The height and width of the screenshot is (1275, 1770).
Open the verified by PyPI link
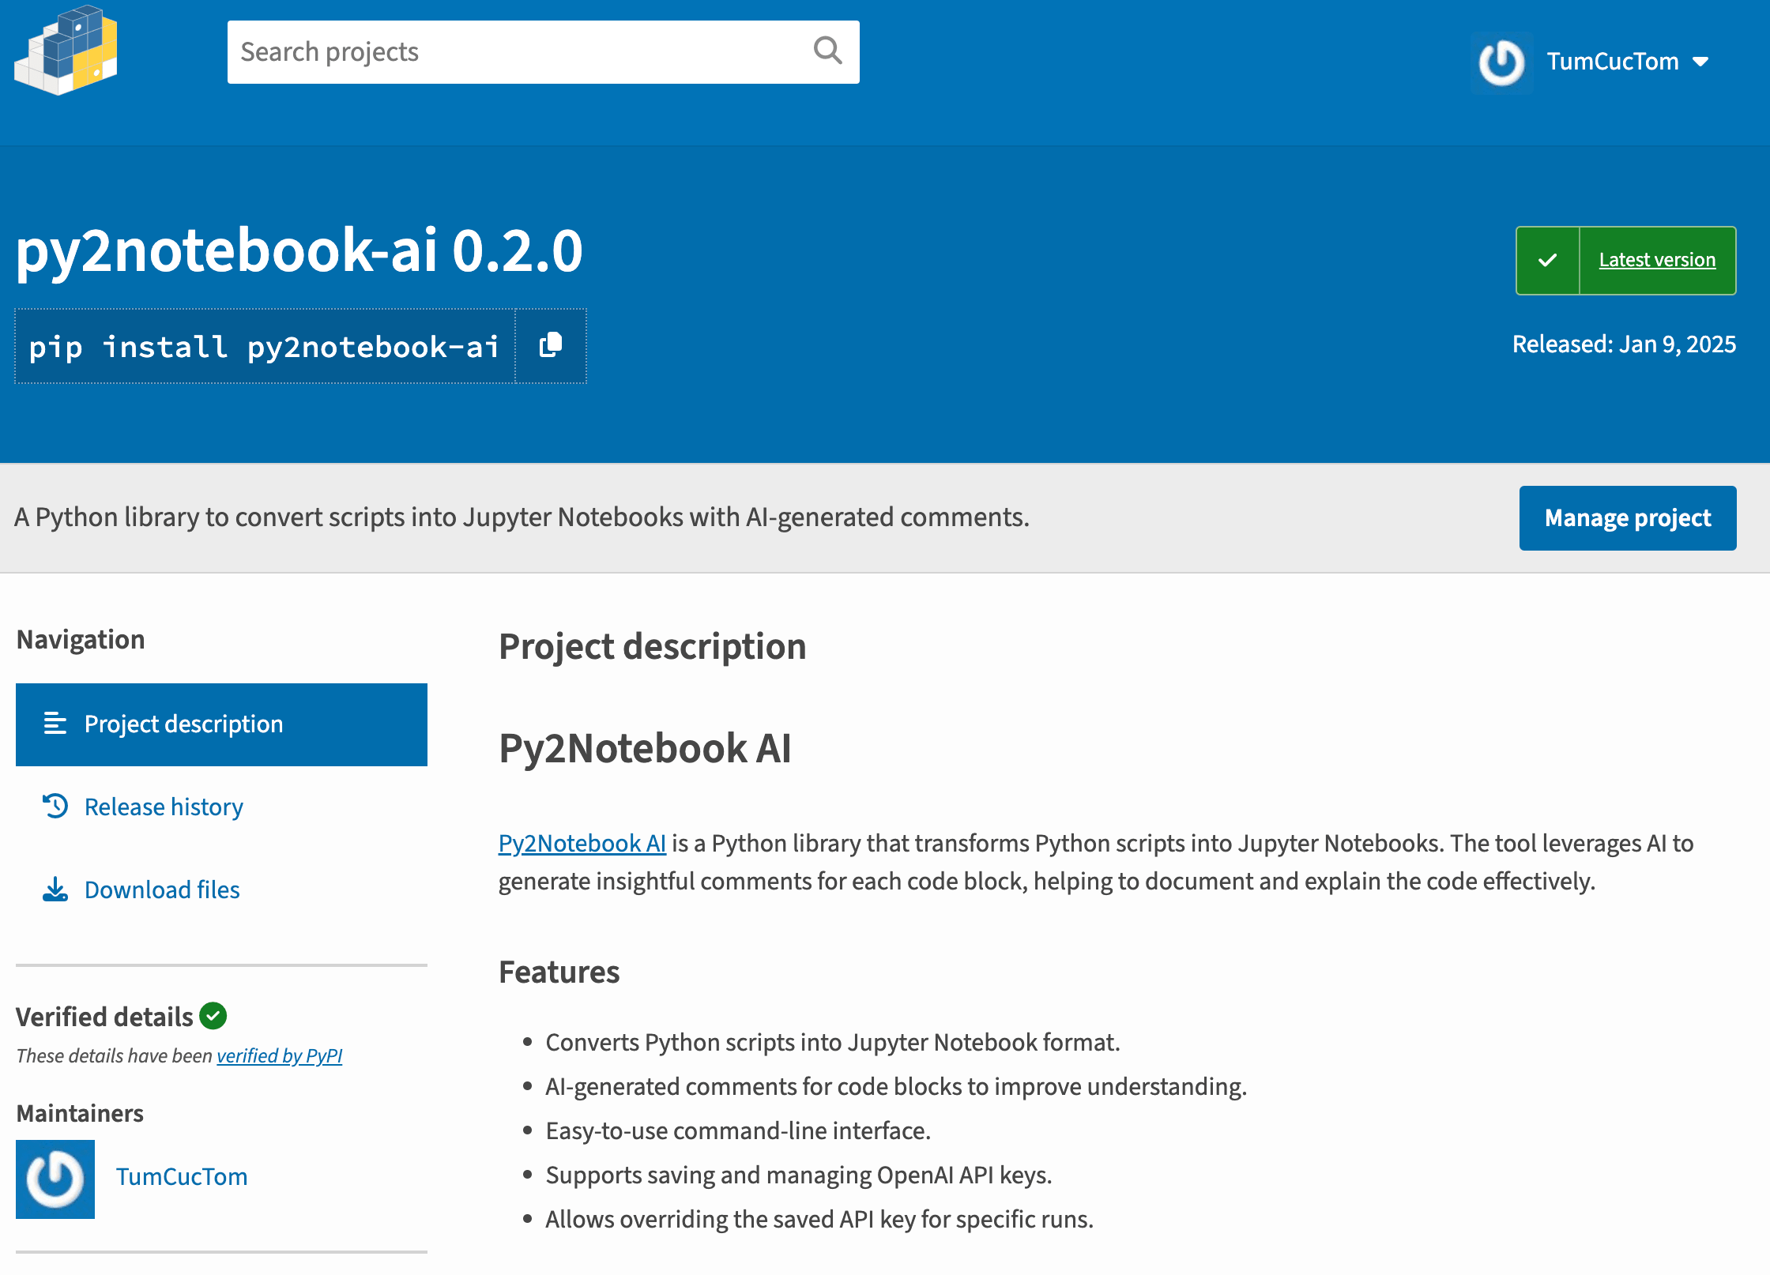[279, 1055]
